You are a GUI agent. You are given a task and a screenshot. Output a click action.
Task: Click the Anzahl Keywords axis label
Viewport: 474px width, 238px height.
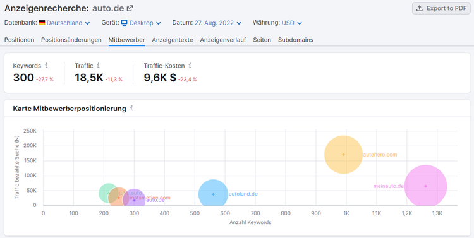point(250,223)
